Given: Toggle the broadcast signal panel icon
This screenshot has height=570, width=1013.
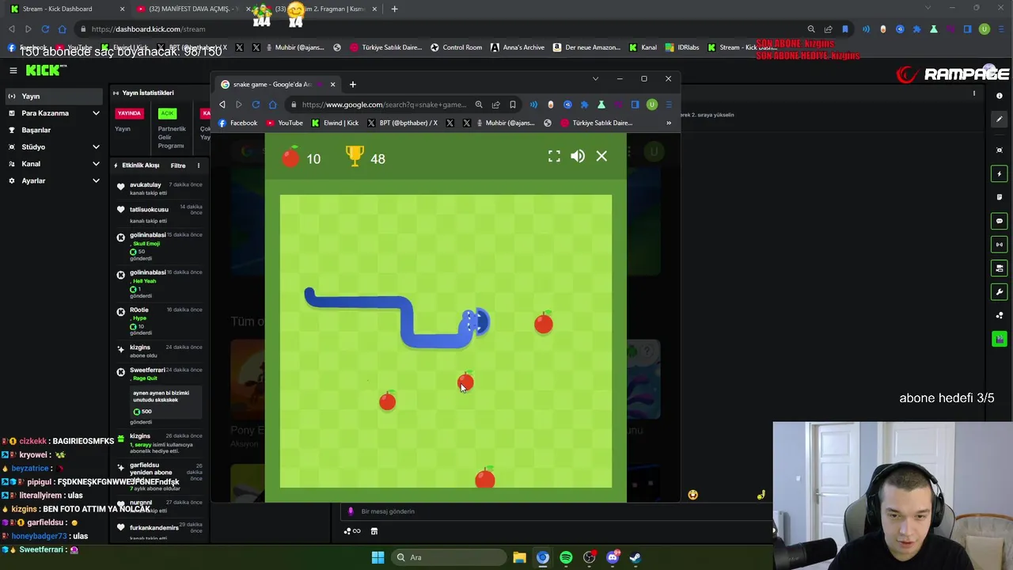Looking at the screenshot, I should click(x=1000, y=245).
